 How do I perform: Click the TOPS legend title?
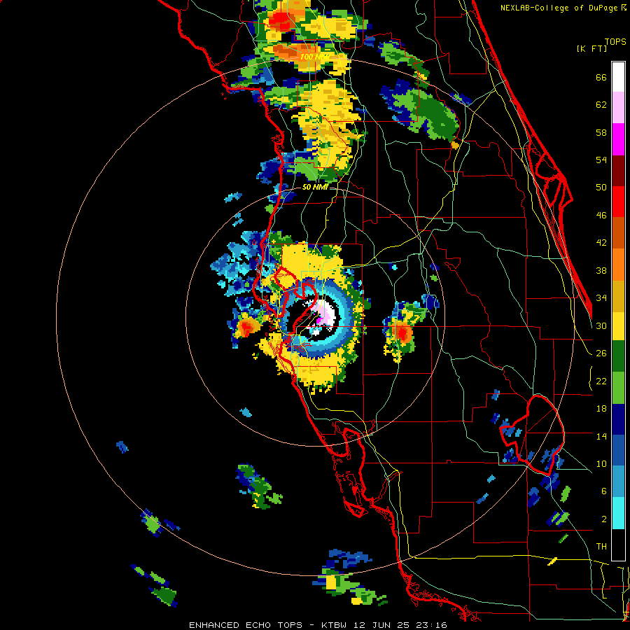coord(615,41)
